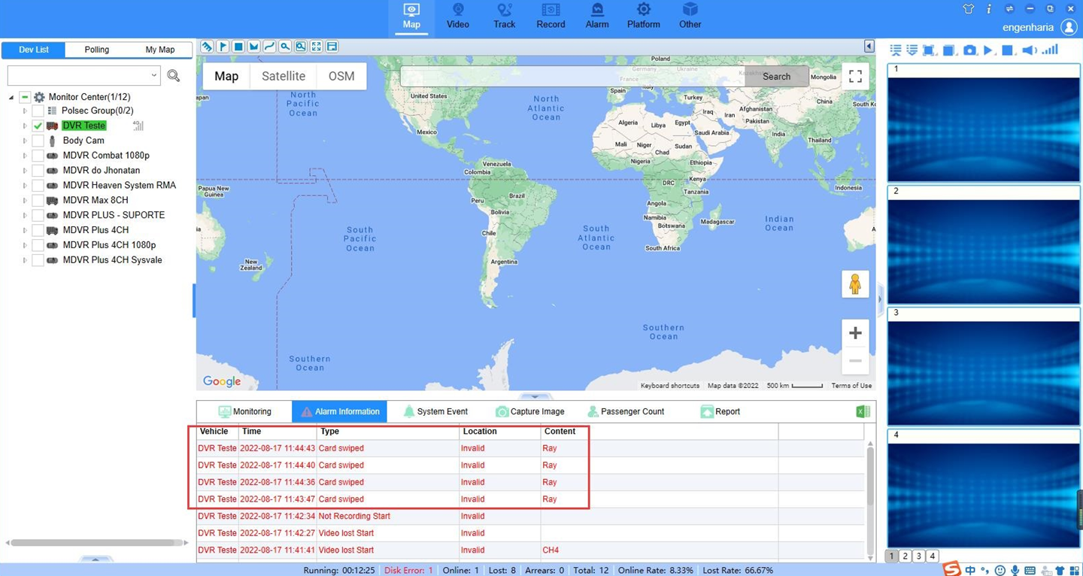Open the System Event tab

[435, 411]
